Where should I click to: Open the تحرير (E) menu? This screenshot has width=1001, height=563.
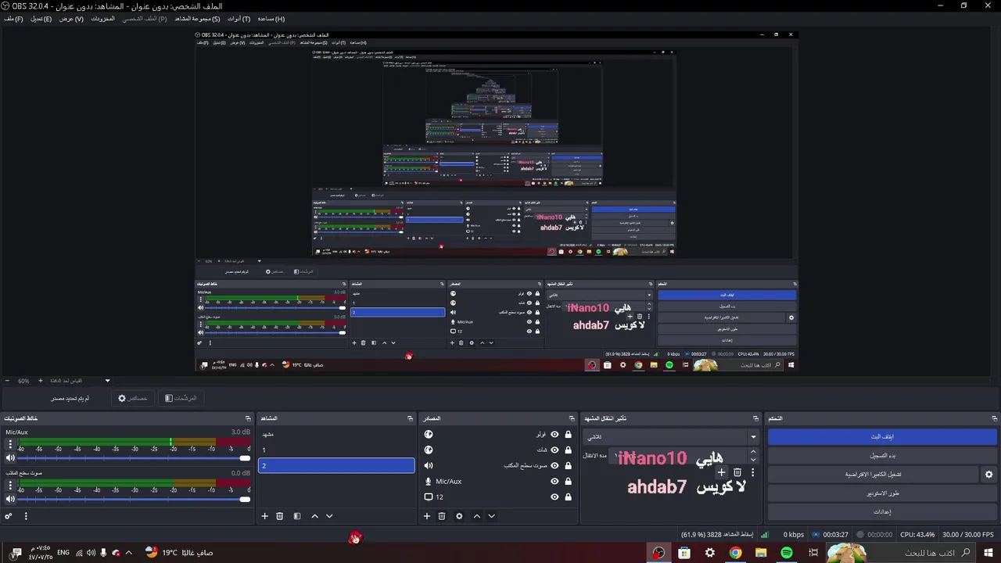(41, 19)
